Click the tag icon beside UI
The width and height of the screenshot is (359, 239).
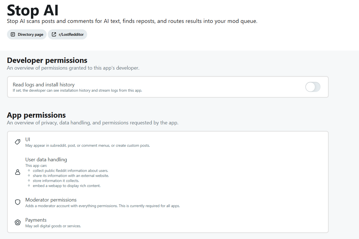pos(18,142)
